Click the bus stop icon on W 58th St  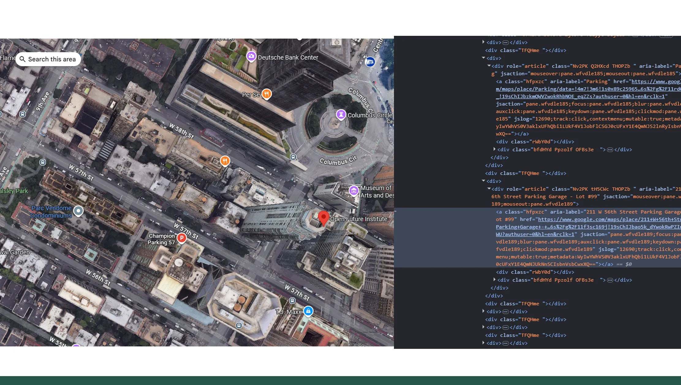point(293,157)
